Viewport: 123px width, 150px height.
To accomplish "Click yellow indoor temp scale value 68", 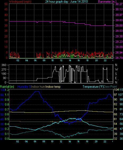I will tap(115, 114).
